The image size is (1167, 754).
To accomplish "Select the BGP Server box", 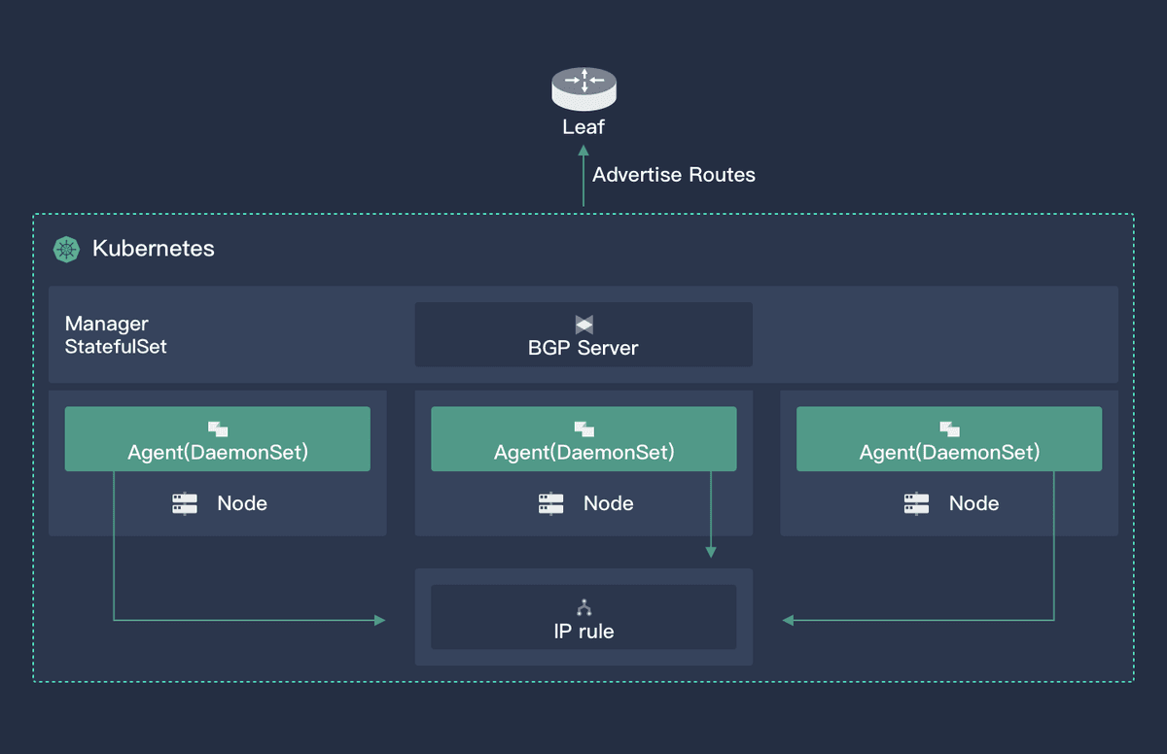I will pos(583,334).
